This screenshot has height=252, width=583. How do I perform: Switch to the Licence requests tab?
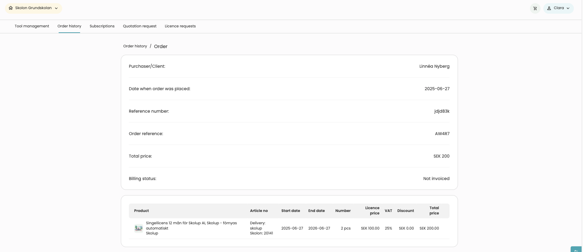(180, 26)
